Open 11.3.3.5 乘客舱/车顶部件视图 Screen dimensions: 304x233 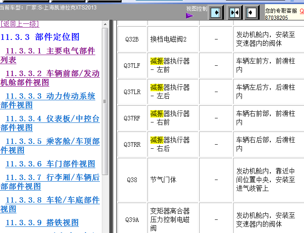[x=50, y=146]
